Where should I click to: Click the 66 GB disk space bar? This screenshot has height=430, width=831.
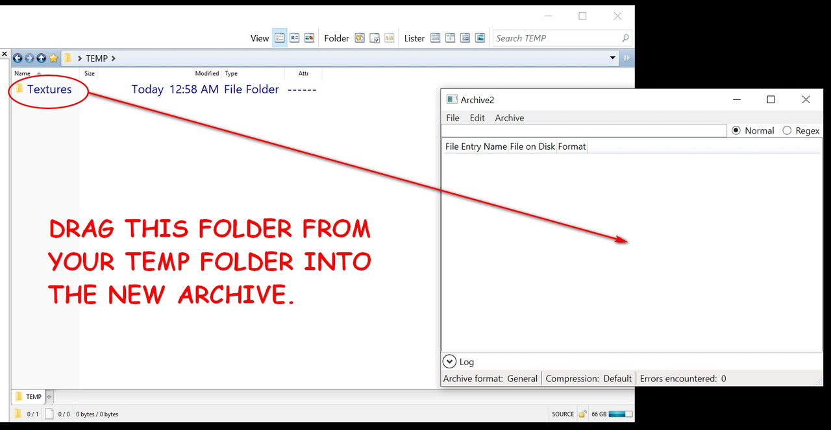(x=621, y=414)
